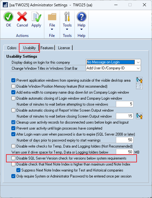
Task: Toggle Prevent user activity until login completed
Action: (13, 128)
